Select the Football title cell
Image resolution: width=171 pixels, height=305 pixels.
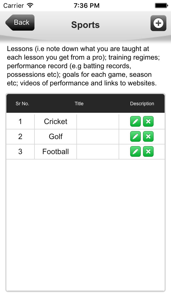pyautogui.click(x=56, y=151)
